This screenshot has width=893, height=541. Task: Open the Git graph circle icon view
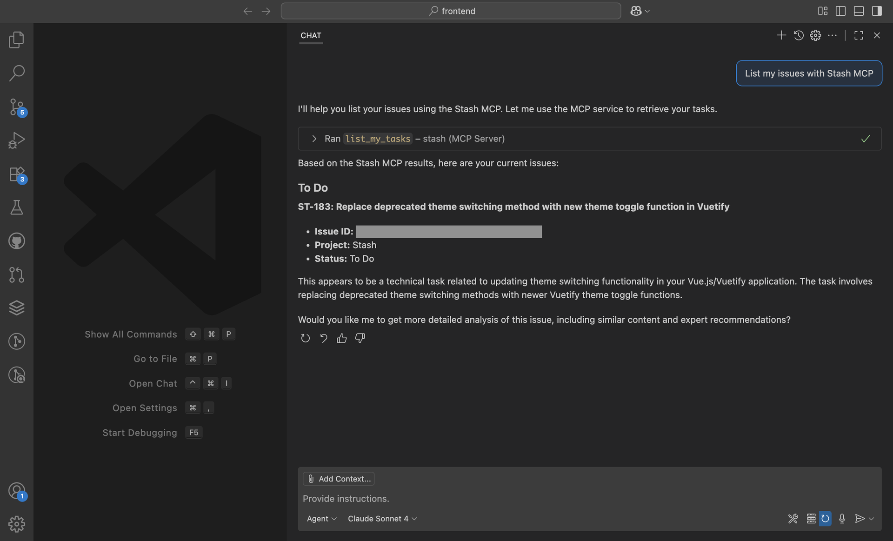[x=17, y=341]
